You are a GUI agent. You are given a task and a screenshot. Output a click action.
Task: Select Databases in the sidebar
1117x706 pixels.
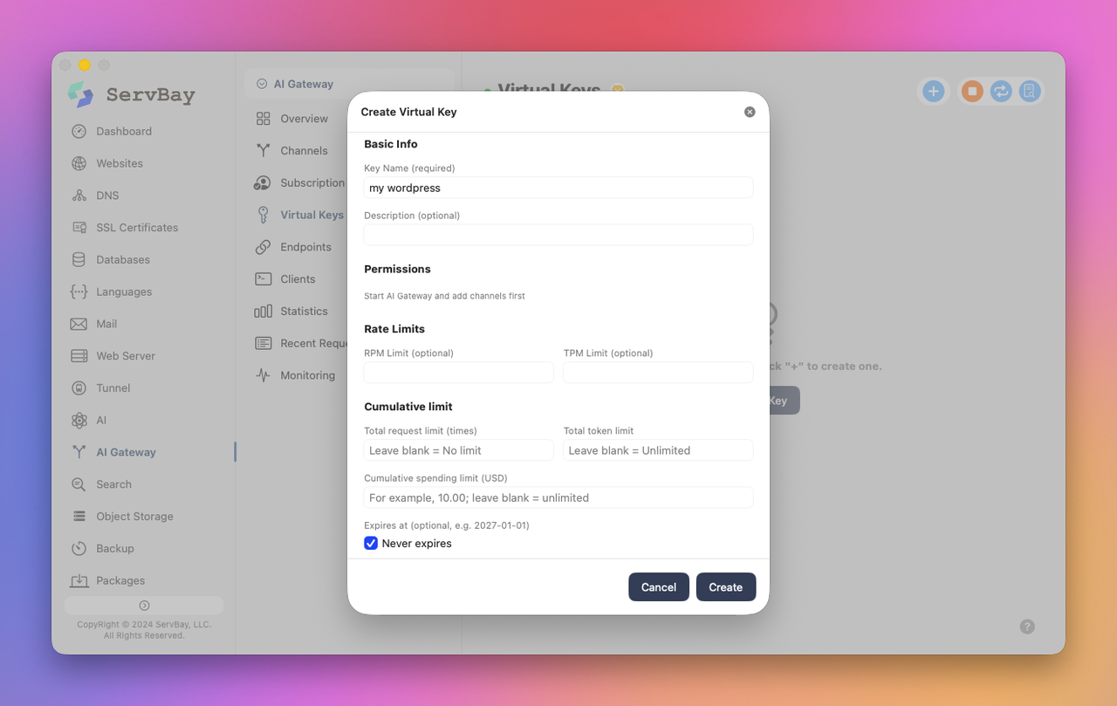[x=123, y=259]
